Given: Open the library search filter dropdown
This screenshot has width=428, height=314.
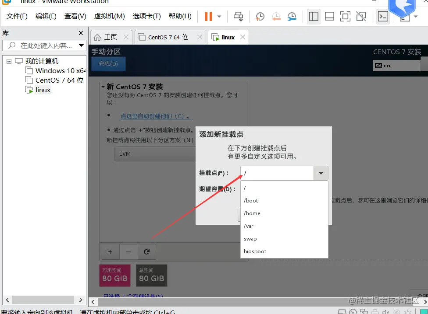Looking at the screenshot, I should point(81,45).
